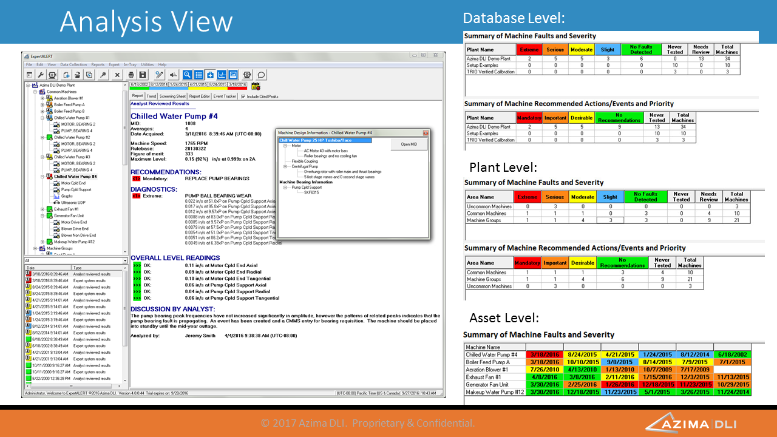Select the 8/24/2015 date marker
Image resolution: width=777 pixels, height=437 pixels.
click(217, 84)
